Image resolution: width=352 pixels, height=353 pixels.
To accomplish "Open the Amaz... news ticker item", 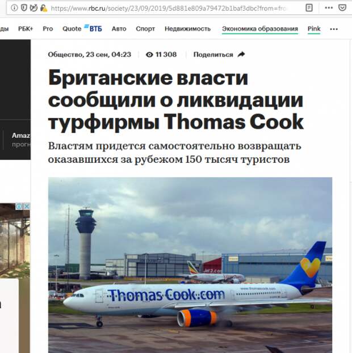I will [21, 140].
